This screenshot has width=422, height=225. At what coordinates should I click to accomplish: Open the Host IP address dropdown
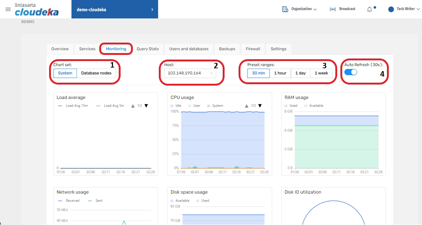coord(190,73)
